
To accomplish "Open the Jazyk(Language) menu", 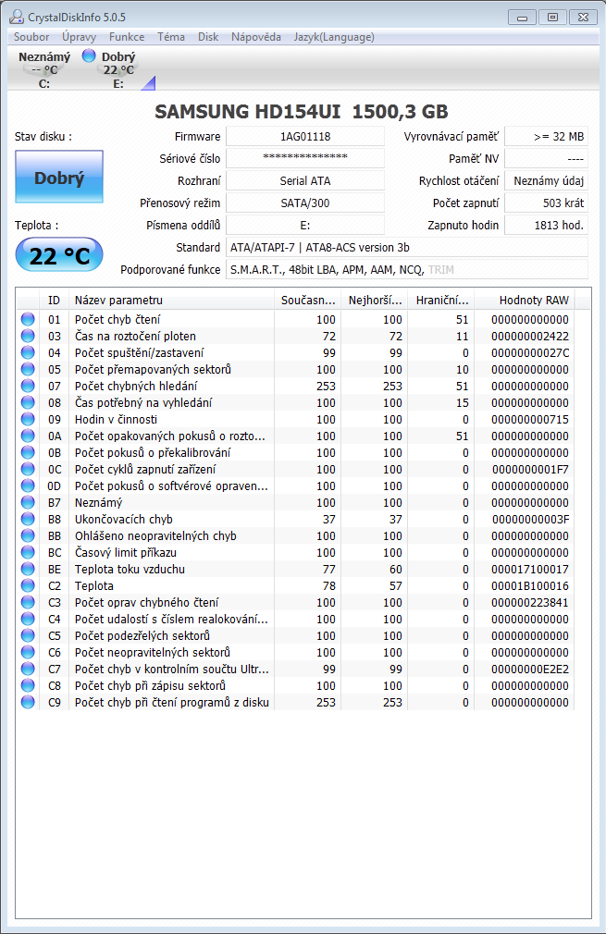I will pos(334,37).
